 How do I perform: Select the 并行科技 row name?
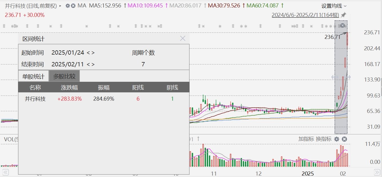pyautogui.click(x=35, y=99)
